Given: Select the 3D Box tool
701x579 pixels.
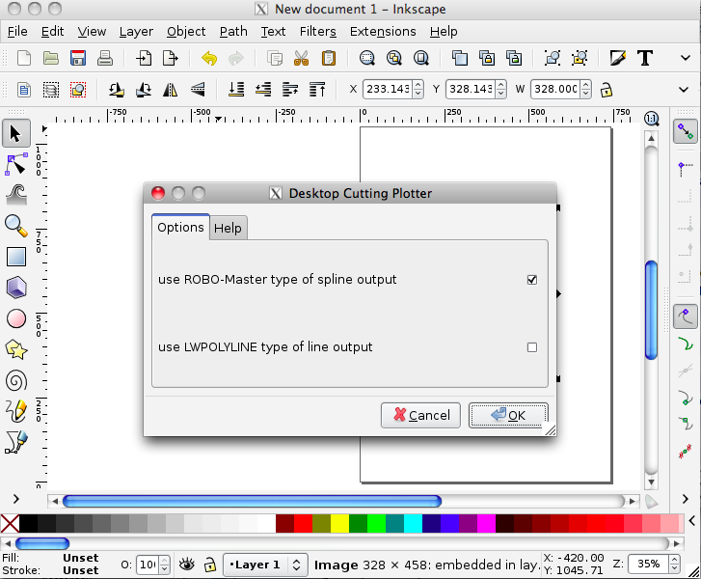Looking at the screenshot, I should pyautogui.click(x=16, y=288).
